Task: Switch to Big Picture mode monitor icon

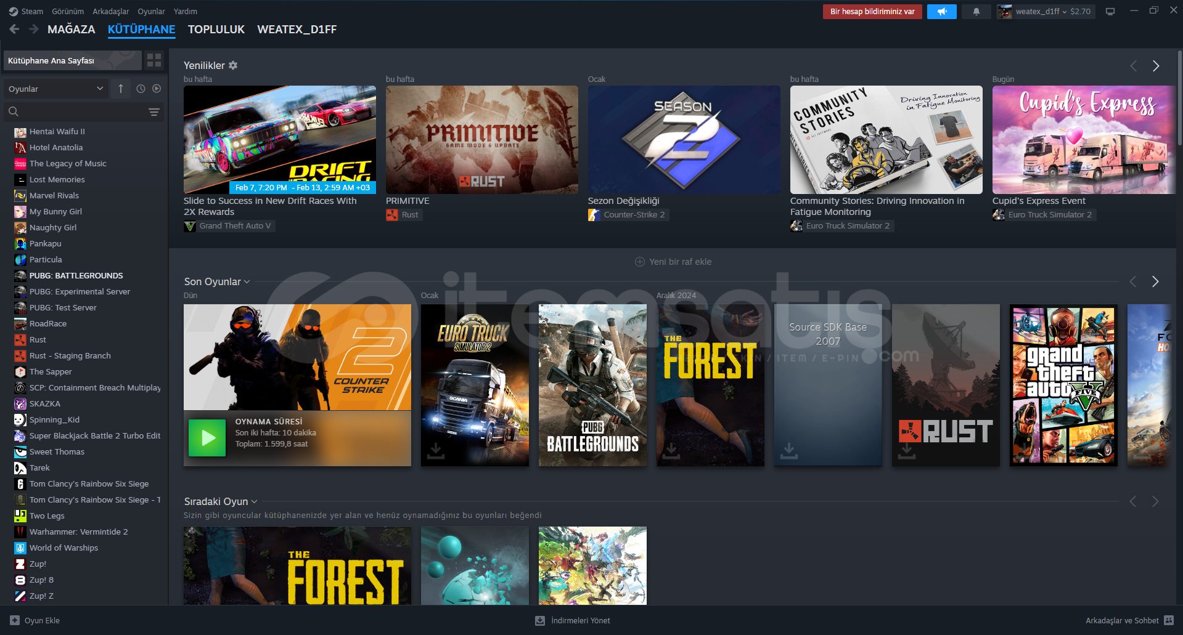Action: click(1110, 11)
